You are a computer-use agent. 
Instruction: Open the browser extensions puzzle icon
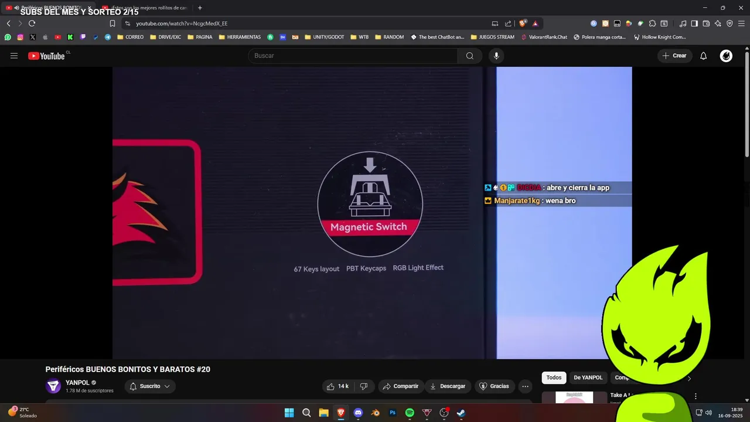click(x=652, y=23)
